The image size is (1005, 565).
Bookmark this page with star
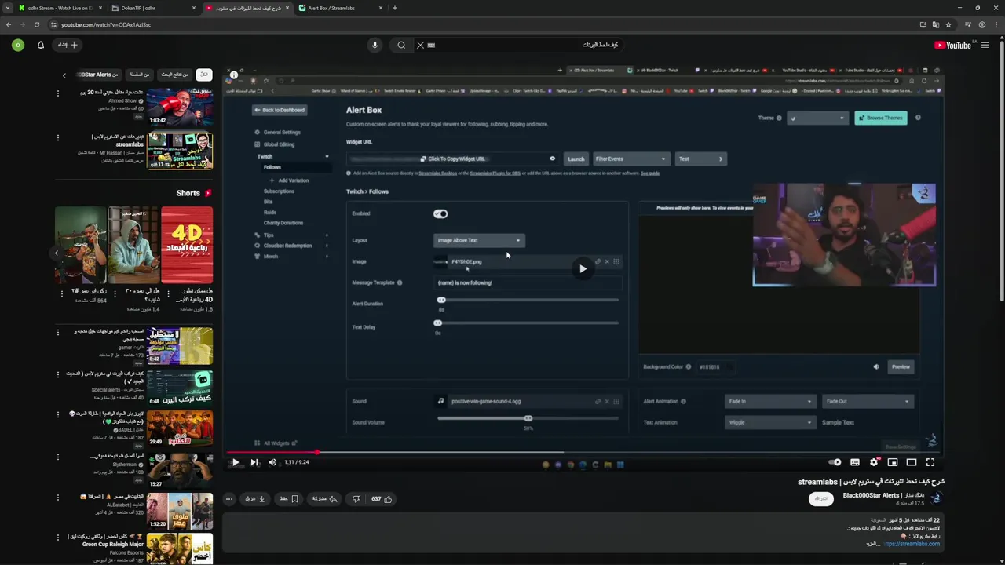click(x=948, y=24)
